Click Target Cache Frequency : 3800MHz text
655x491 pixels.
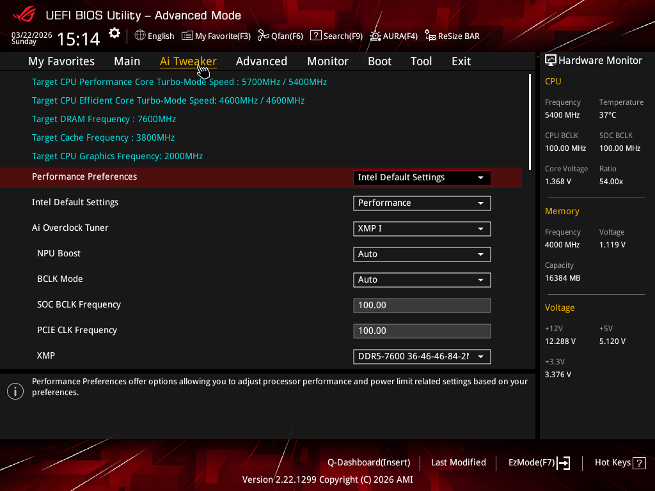103,137
